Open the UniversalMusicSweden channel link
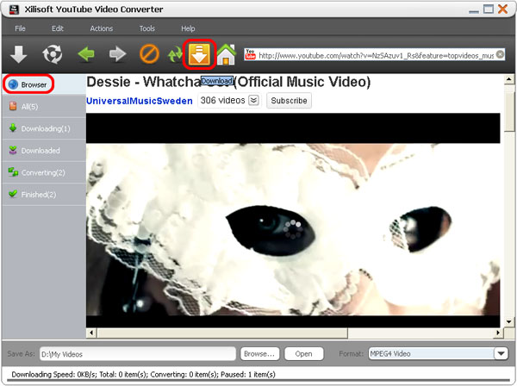The image size is (517, 386). 139,101
